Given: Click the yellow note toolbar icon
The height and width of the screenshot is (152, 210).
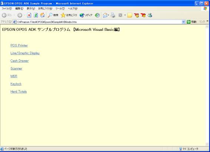Looking at the screenshot, I should tap(130, 15).
